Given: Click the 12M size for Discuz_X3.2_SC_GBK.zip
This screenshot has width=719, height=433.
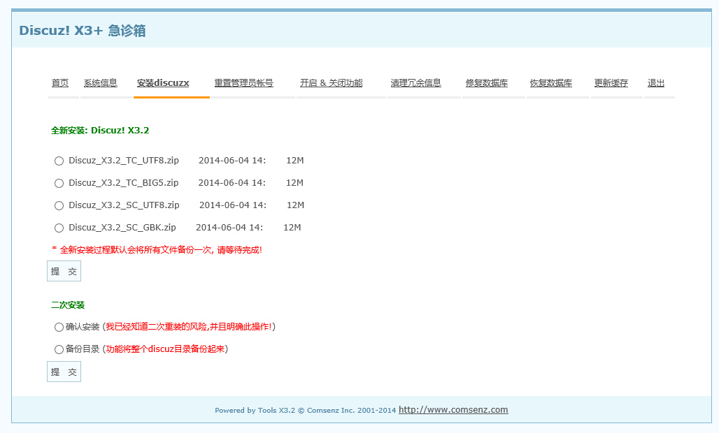Looking at the screenshot, I should click(292, 228).
